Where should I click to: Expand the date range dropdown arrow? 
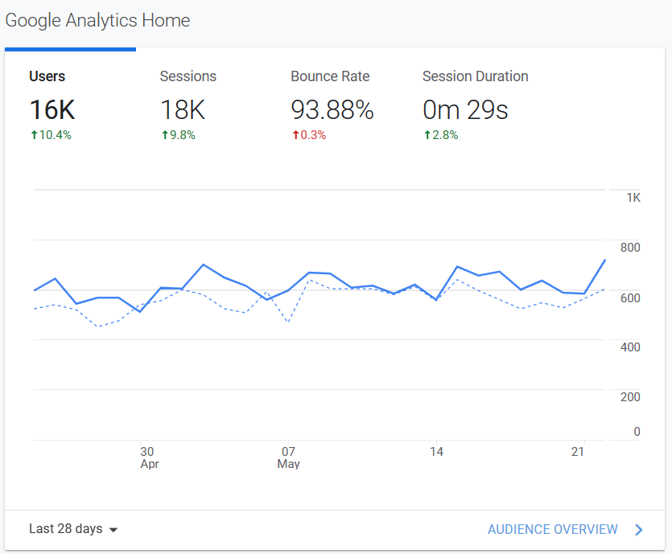[113, 529]
